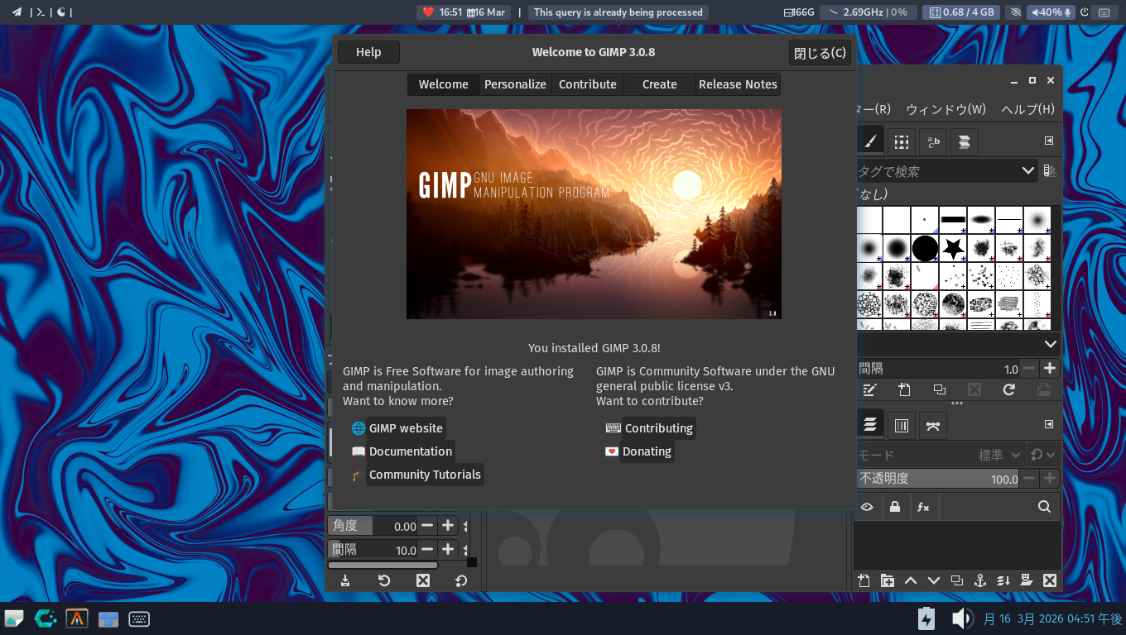Toggle the layer visibility eye column header
Screen dimensions: 1126x635
tap(867, 508)
